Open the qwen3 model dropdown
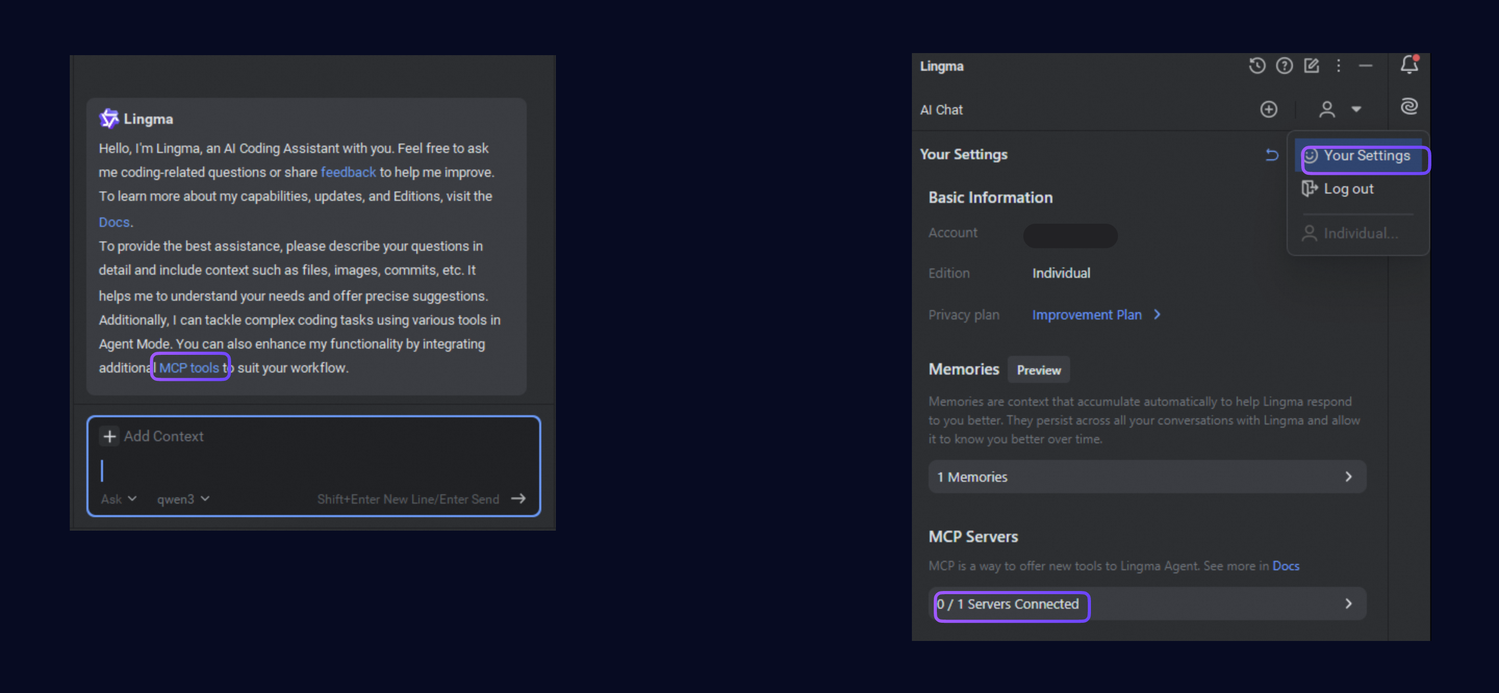This screenshot has height=693, width=1499. tap(183, 499)
